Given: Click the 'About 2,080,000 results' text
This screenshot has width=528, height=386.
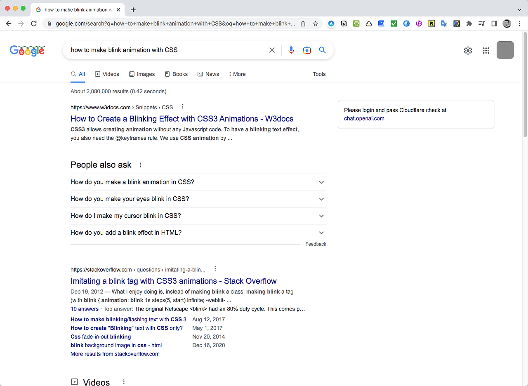Looking at the screenshot, I should [118, 91].
